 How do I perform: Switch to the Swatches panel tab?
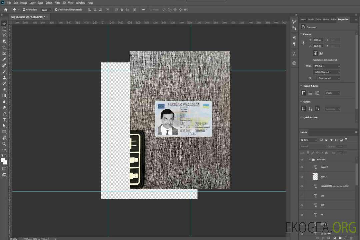point(303,19)
